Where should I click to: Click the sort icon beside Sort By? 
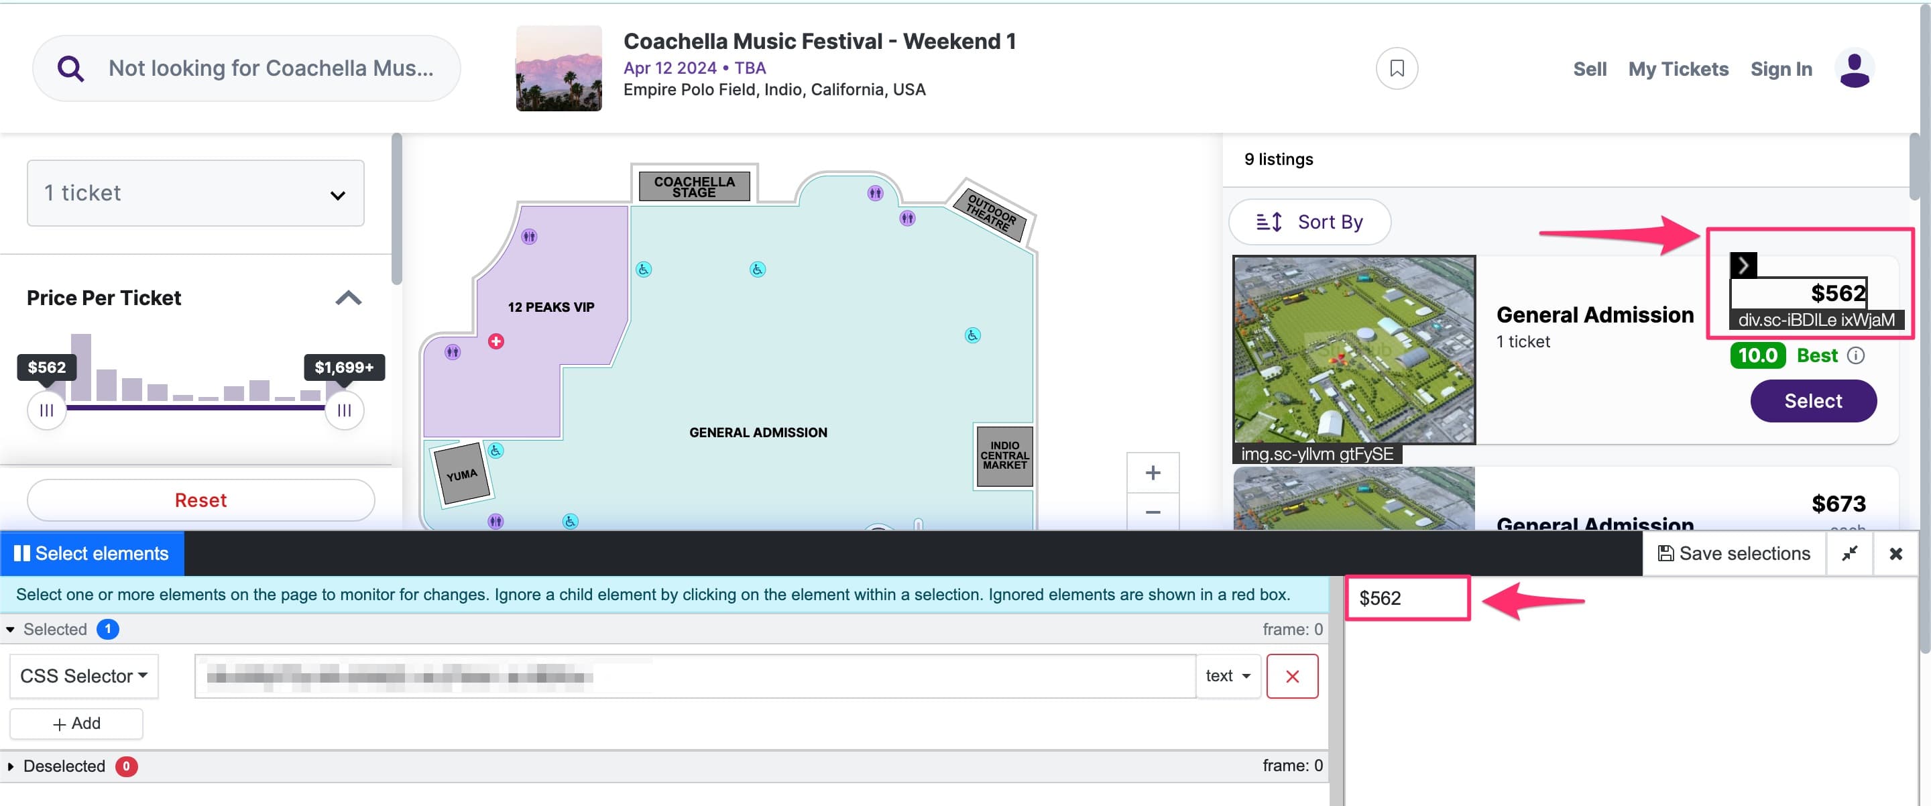click(1269, 222)
